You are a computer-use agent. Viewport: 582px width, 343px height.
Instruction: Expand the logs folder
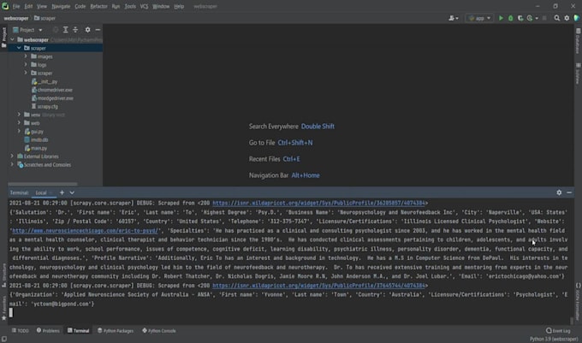[26, 64]
